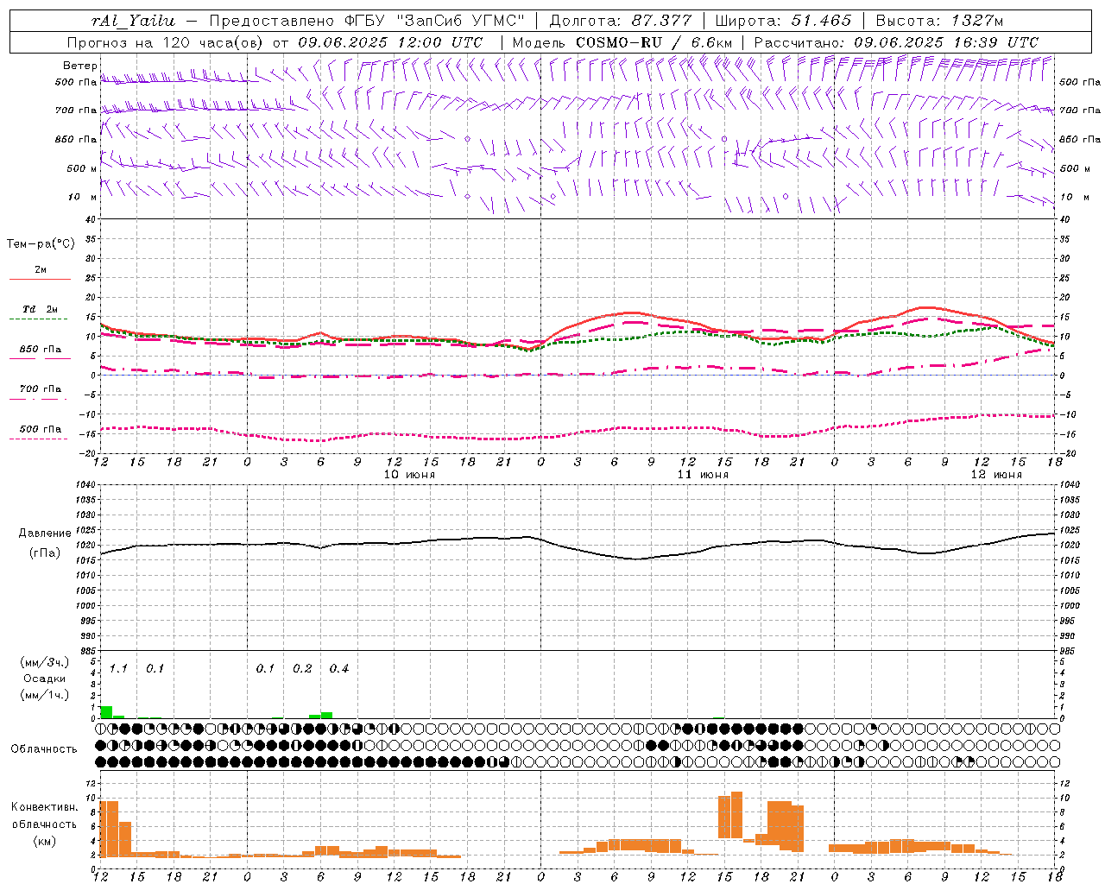Click the 12 июня date label
The width and height of the screenshot is (1105, 884).
(996, 475)
